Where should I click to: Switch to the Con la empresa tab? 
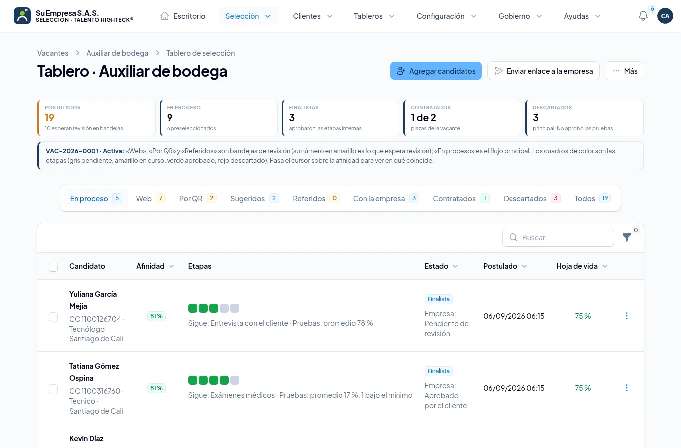point(386,198)
